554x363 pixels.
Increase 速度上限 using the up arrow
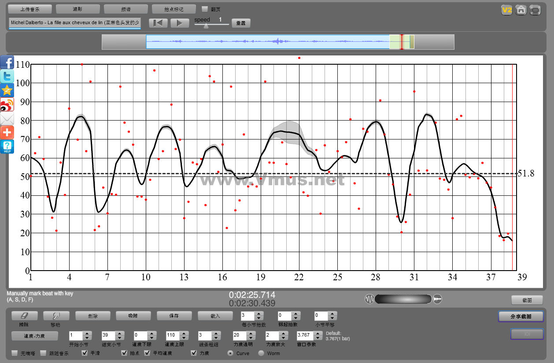[x=184, y=333]
